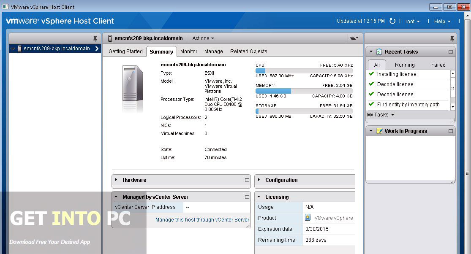Open the view options menu icon
Image resolution: width=471 pixels, height=254 pixels.
pos(354,38)
